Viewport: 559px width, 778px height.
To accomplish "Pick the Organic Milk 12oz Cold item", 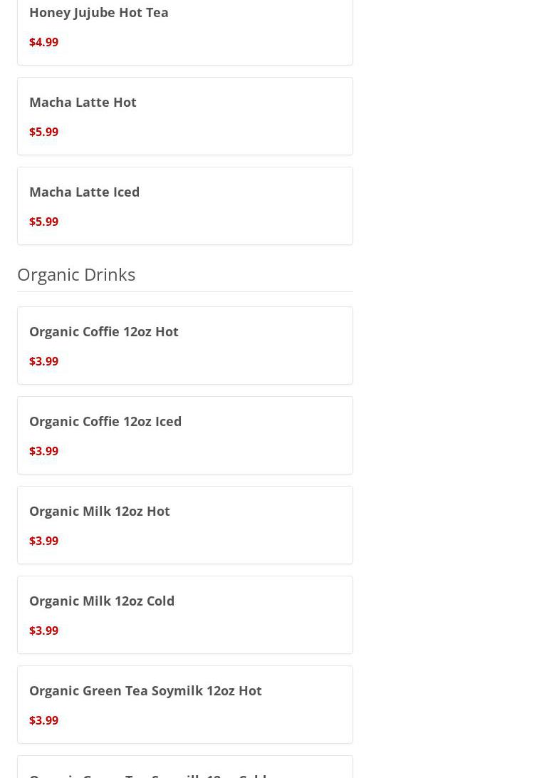I will tap(102, 601).
